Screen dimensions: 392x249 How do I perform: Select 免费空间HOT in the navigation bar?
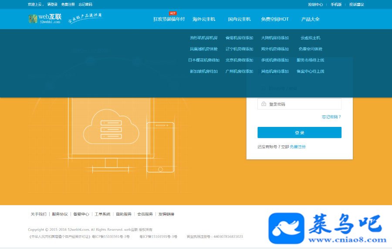coord(275,19)
